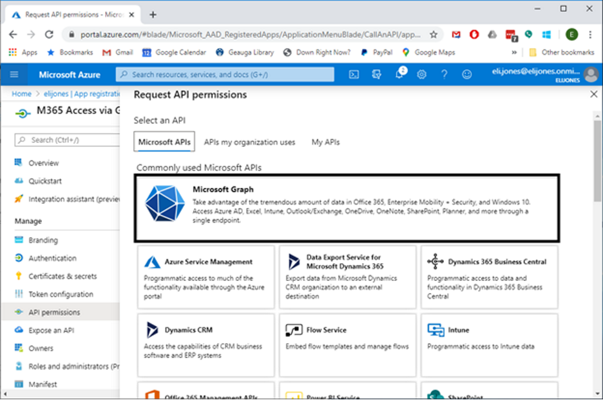This screenshot has height=400, width=603.
Task: Click the notifications bell icon
Action: [x=399, y=75]
